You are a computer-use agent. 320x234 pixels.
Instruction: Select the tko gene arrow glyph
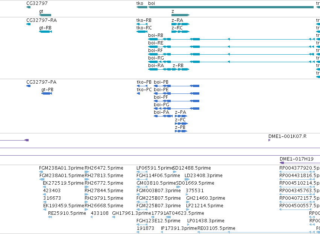[142, 8]
